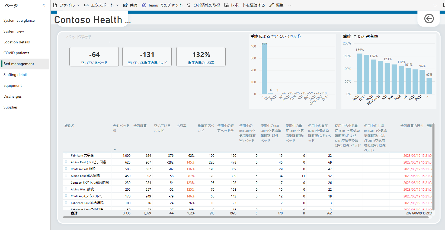445x230 pixels.
Task: Click -282 vacant beds cell
Action: [x=170, y=162]
